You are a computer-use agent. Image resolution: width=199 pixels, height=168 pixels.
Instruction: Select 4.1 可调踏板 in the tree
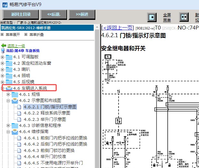point(26,57)
